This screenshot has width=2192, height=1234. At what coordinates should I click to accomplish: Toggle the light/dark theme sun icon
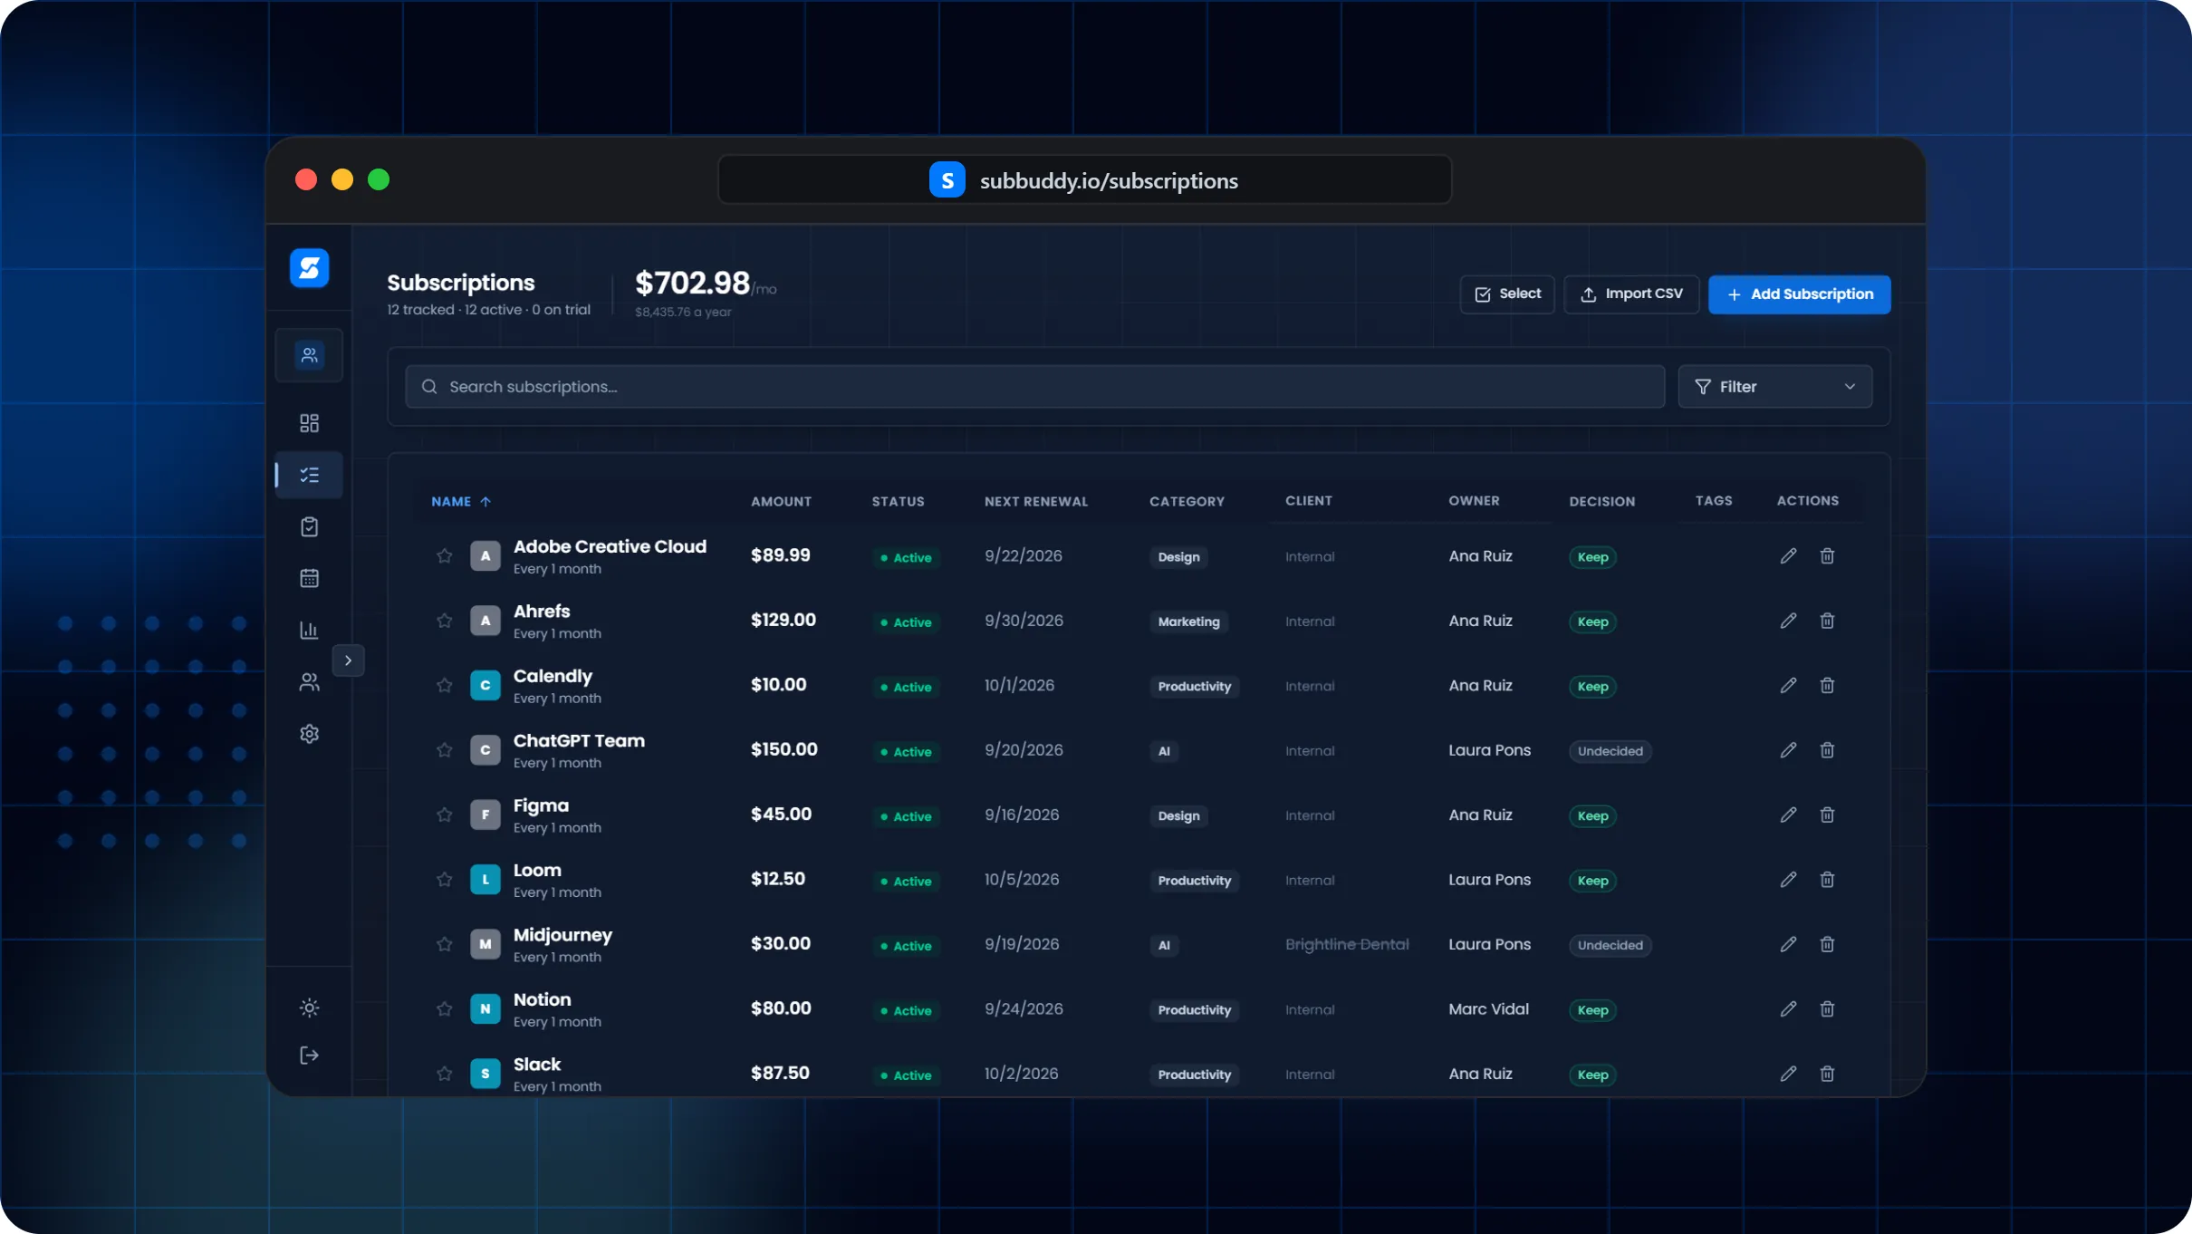coord(309,1008)
